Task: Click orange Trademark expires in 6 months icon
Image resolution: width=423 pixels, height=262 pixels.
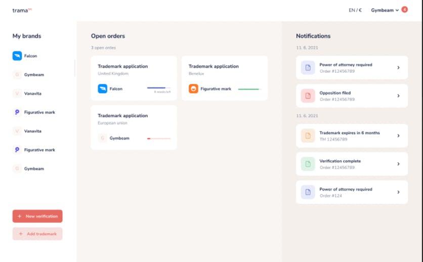Action: 308,136
